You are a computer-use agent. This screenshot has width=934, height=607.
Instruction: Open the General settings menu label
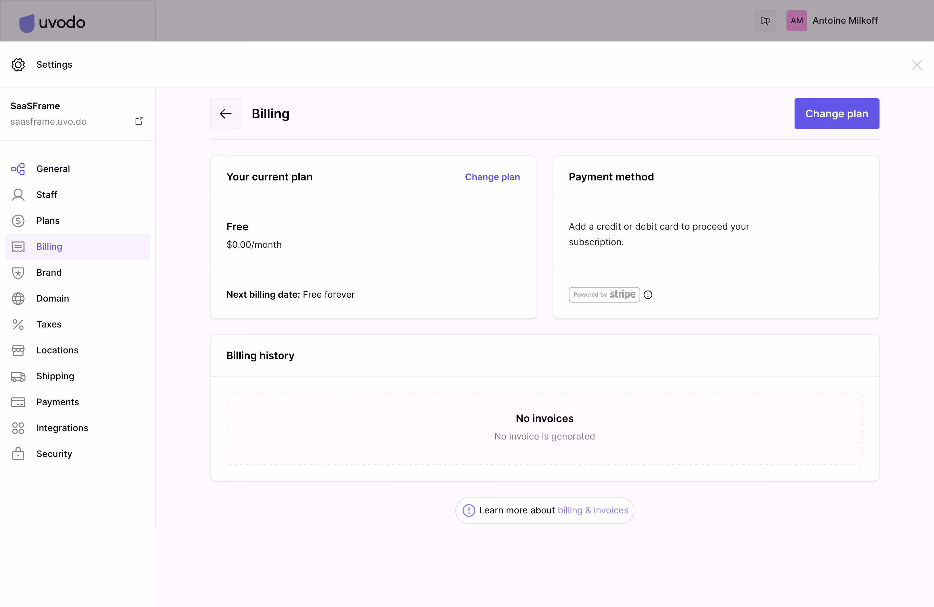pyautogui.click(x=53, y=169)
